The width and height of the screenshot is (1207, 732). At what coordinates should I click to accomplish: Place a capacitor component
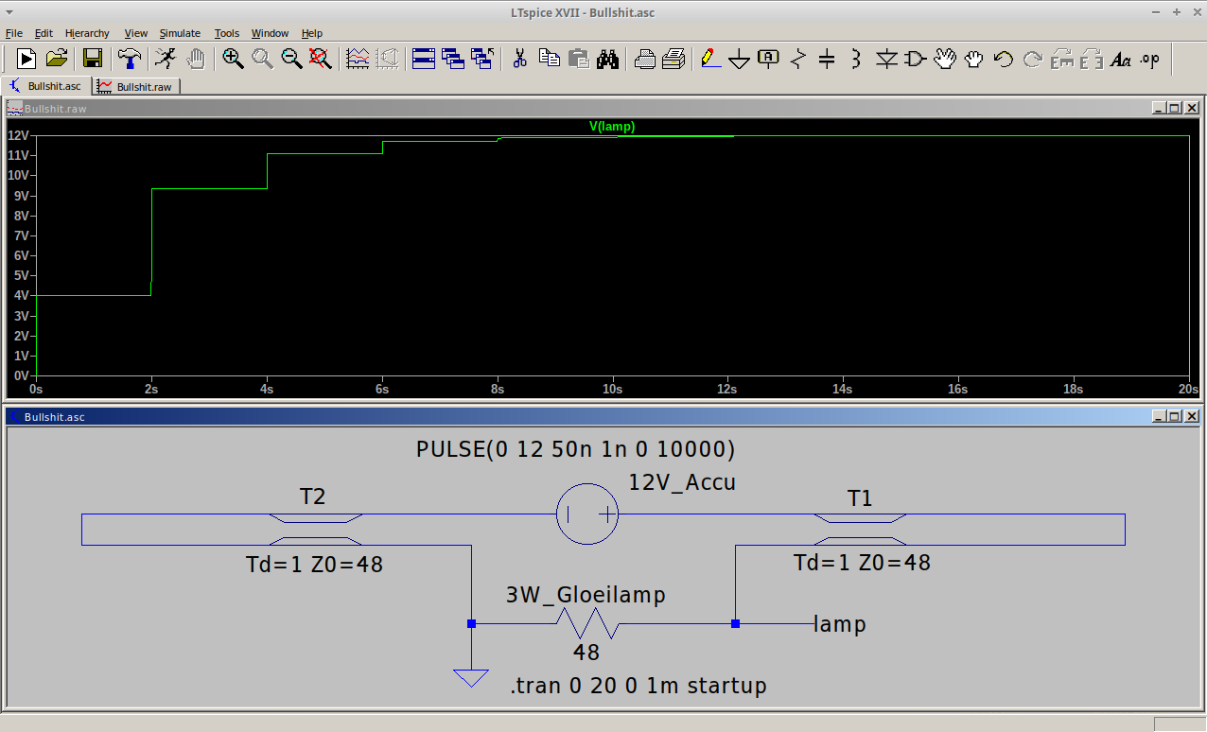[827, 59]
